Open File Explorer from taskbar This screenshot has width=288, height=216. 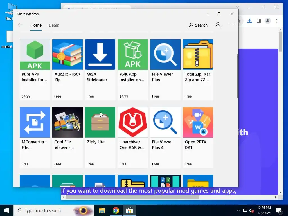click(102, 210)
